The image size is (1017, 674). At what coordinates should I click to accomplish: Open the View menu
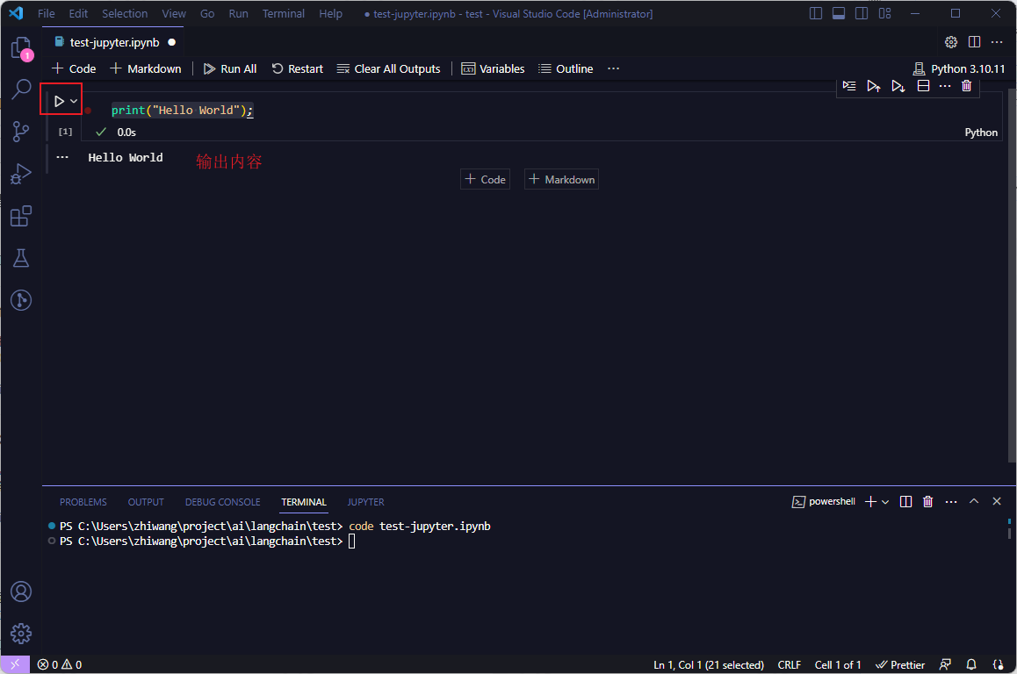coord(174,14)
